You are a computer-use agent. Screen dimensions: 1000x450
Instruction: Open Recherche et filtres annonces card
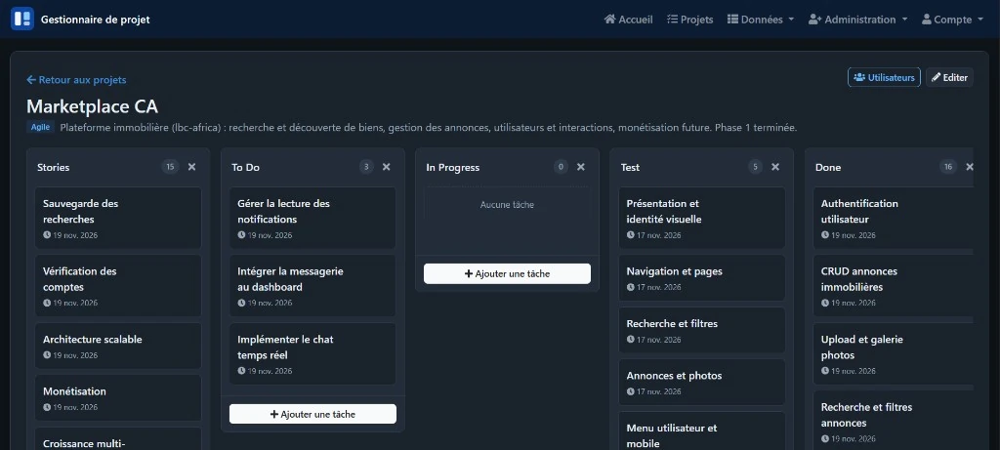(x=894, y=420)
